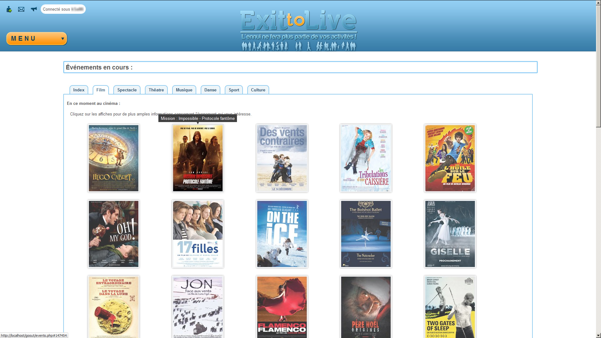Open Mission Impossible Protocole Fantôme poster

(198, 158)
